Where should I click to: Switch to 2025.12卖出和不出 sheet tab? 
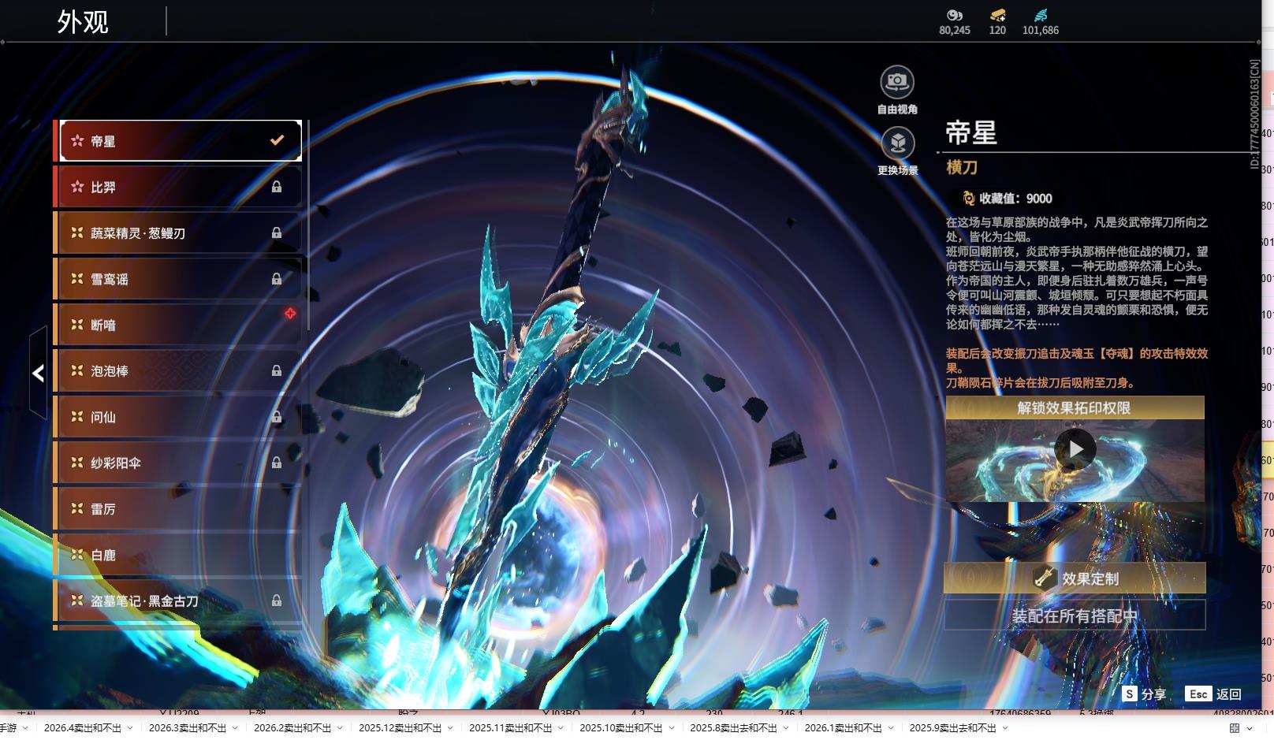[x=400, y=728]
